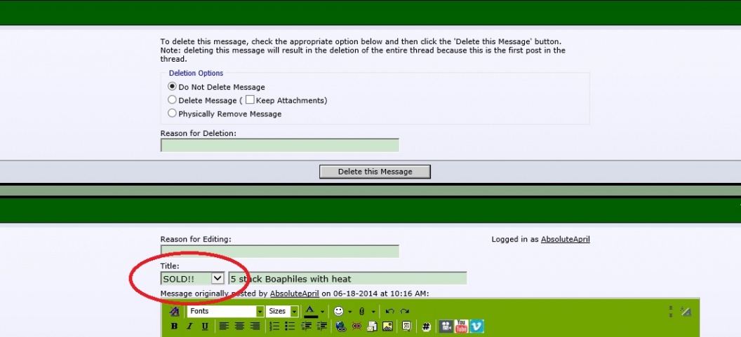This screenshot has width=741, height=337.
Task: Click the Remove Link icon
Action: coord(356,326)
